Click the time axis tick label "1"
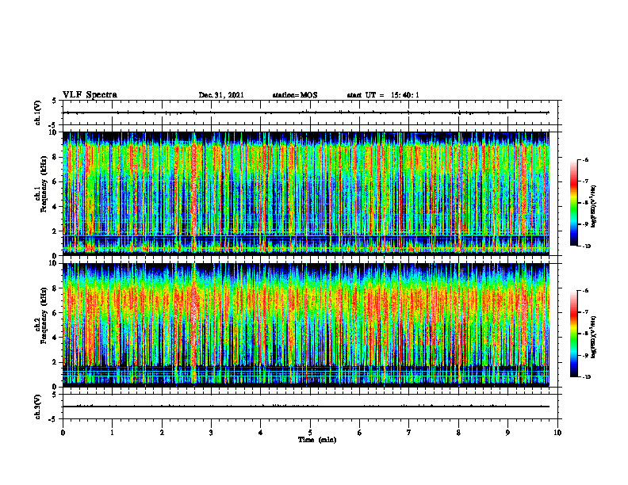This screenshot has height=485, width=628. 112,433
